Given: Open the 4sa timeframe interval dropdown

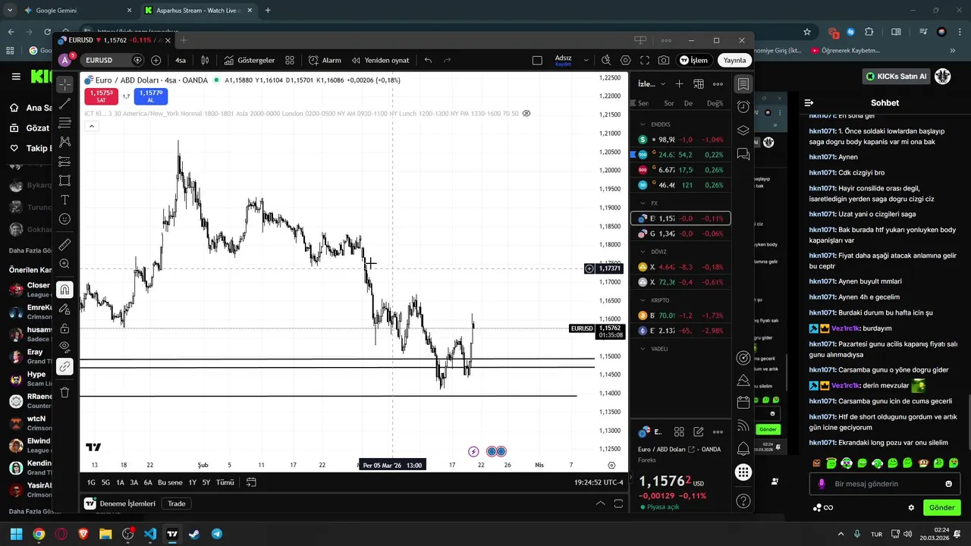Looking at the screenshot, I should click(181, 60).
